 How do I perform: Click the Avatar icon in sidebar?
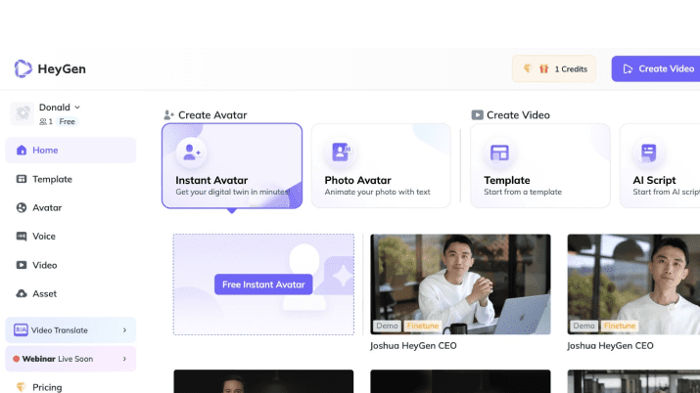click(22, 207)
